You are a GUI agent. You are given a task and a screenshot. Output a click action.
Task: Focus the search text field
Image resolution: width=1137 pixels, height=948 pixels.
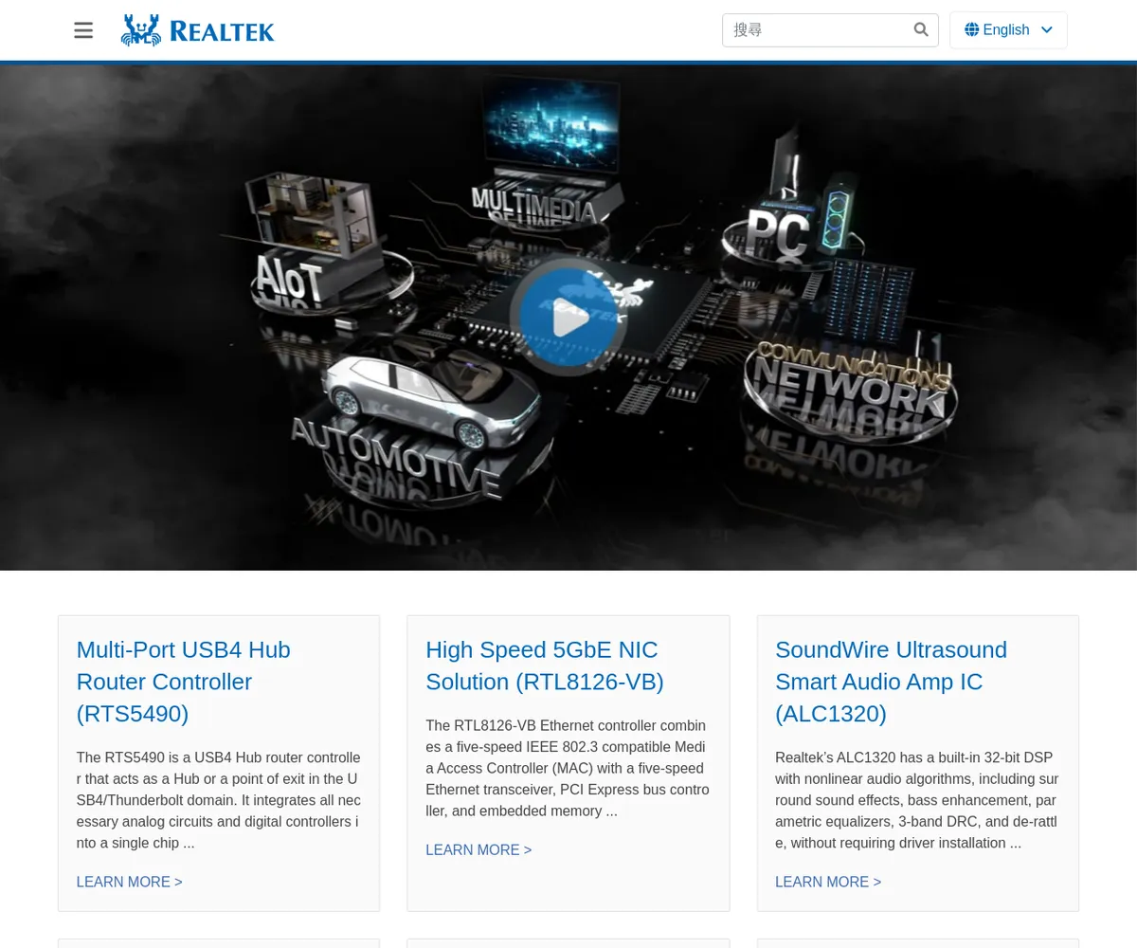coord(815,30)
